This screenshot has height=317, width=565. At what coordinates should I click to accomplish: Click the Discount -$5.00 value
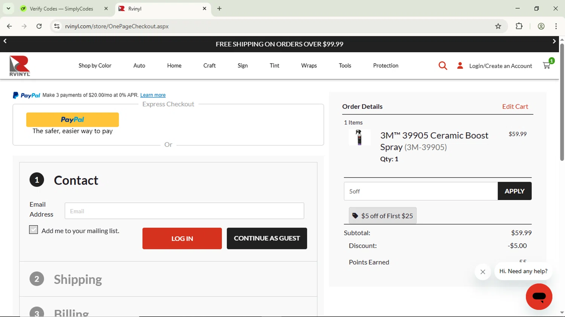517,246
